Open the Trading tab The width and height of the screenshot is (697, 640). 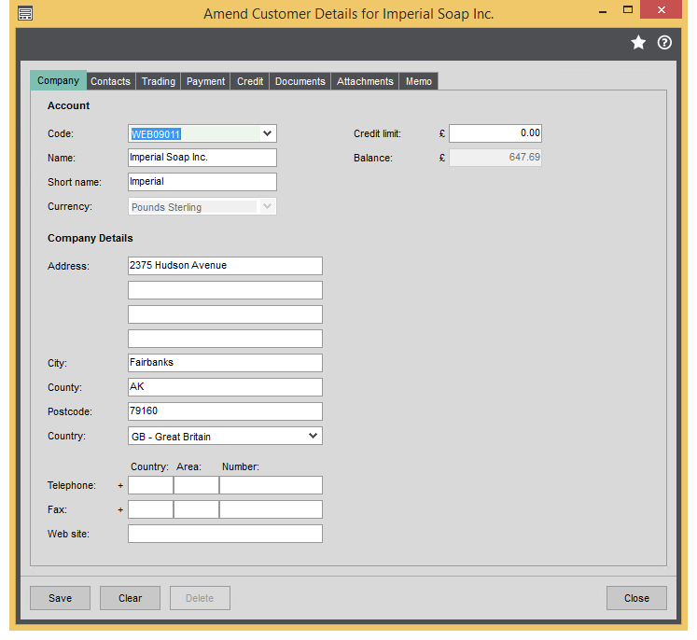pos(158,81)
